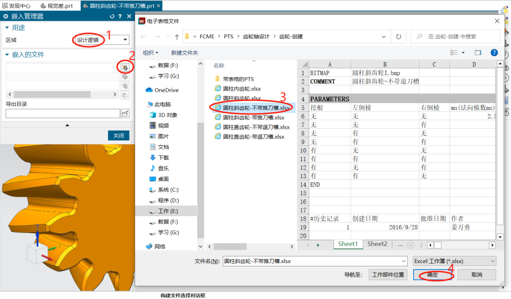511x299 pixels.
Task: Click the refresh button beside the address bar
Action: (x=399, y=36)
